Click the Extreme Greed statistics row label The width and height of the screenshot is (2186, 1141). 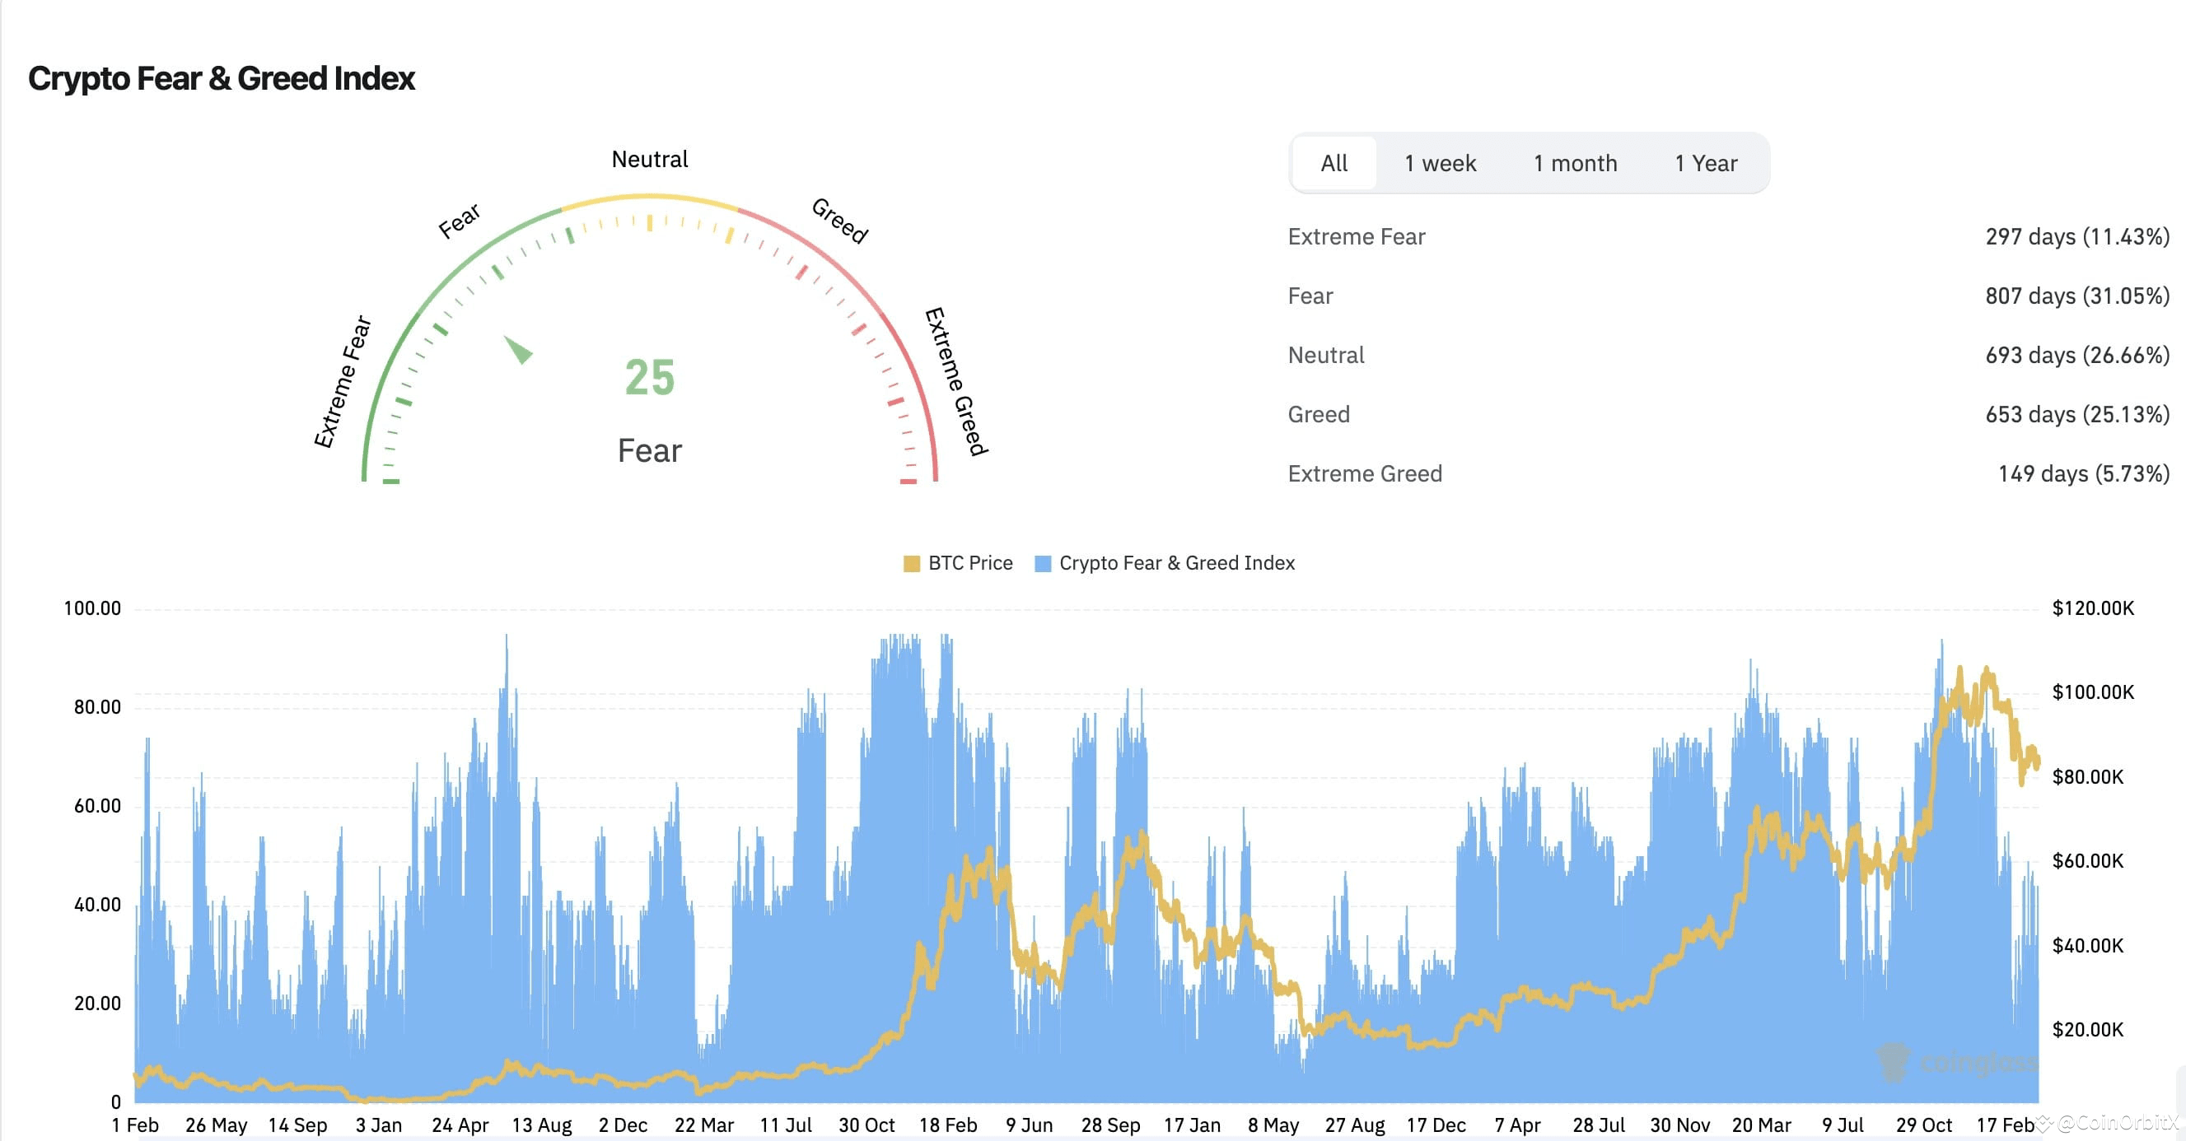click(1365, 474)
